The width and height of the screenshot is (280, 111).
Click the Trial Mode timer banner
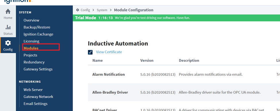tap(176, 18)
